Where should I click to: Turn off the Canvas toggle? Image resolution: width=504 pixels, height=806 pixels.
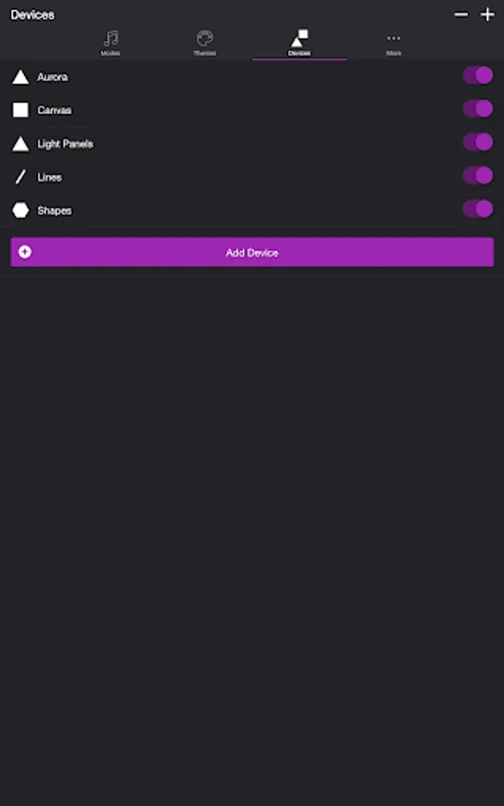(478, 109)
